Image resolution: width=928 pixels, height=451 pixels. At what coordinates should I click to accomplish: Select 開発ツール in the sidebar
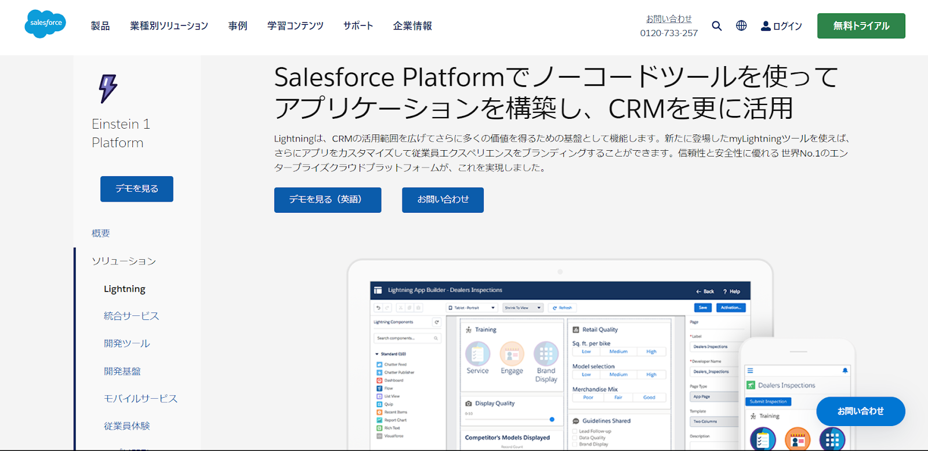tap(126, 344)
